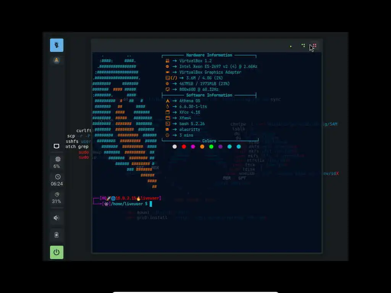Click the 'VirtualBox 1.2' line

pyautogui.click(x=195, y=61)
